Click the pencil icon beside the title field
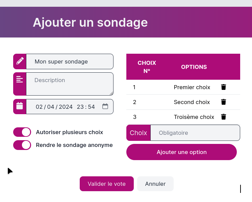The width and height of the screenshot is (252, 202). click(x=20, y=61)
